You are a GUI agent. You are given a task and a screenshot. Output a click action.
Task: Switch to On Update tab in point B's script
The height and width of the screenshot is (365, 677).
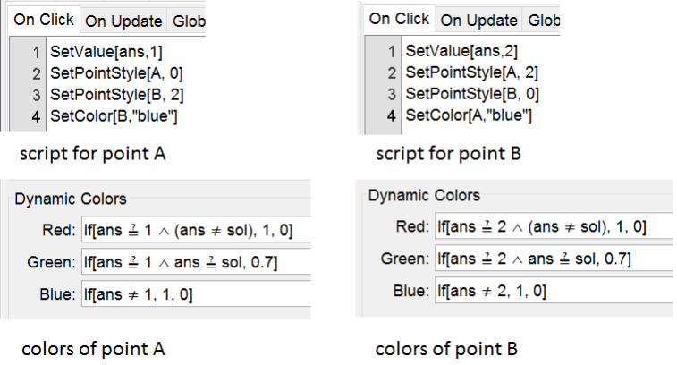[x=478, y=20]
